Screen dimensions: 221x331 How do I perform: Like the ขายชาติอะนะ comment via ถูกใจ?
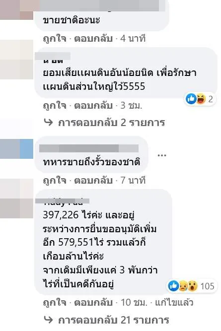click(x=55, y=39)
